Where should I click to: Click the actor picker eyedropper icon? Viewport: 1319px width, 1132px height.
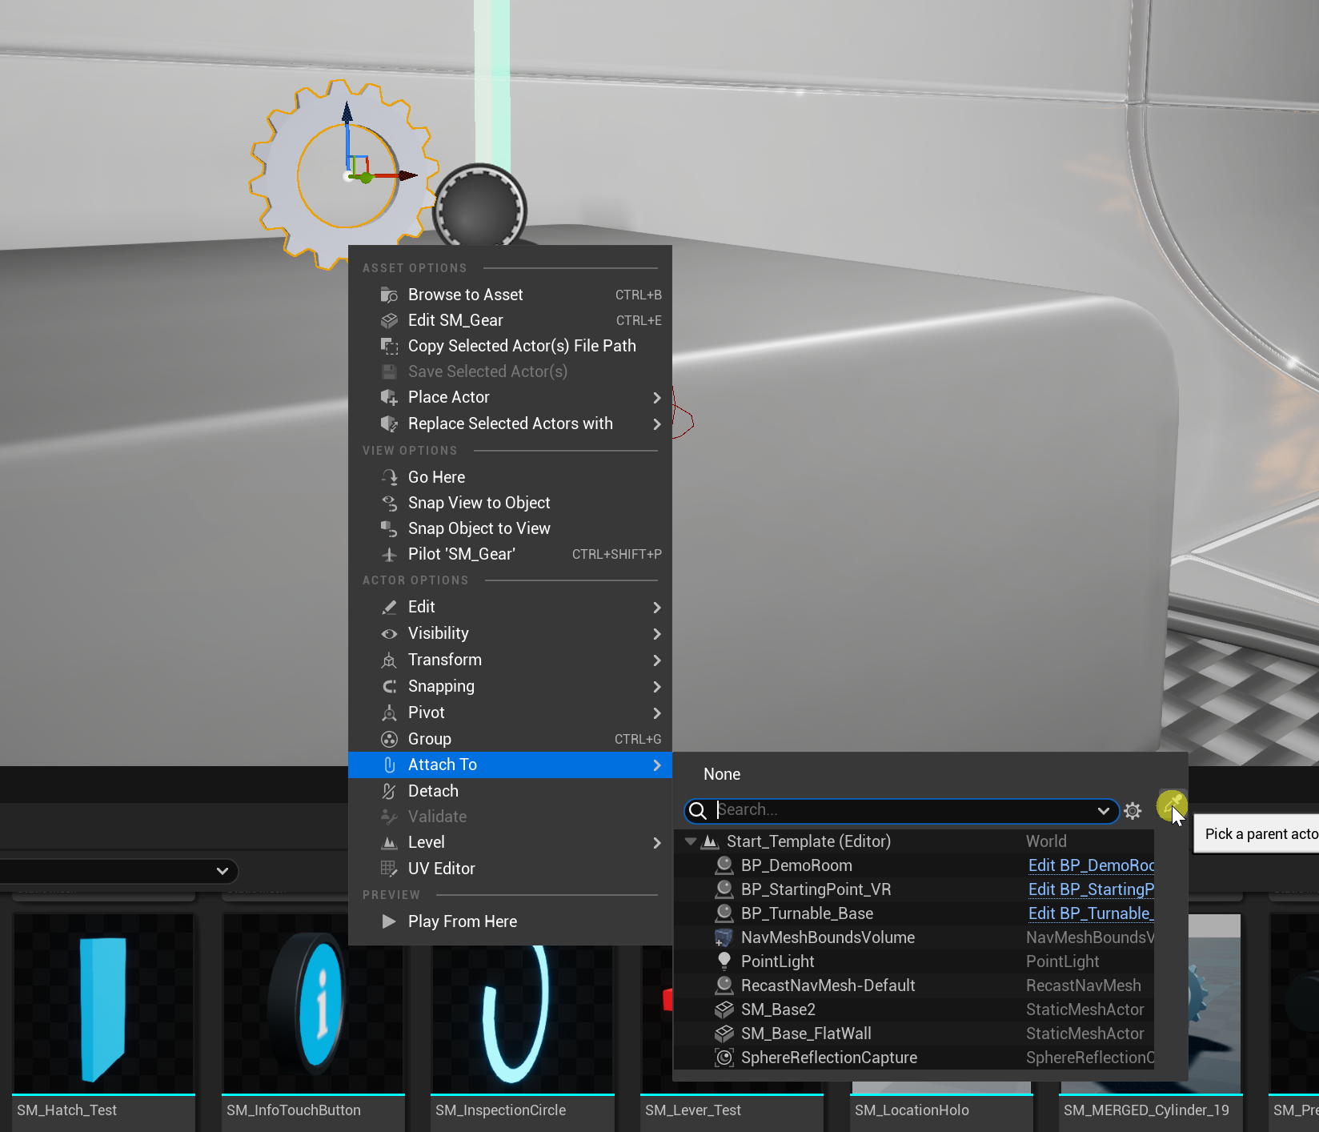pos(1171,804)
